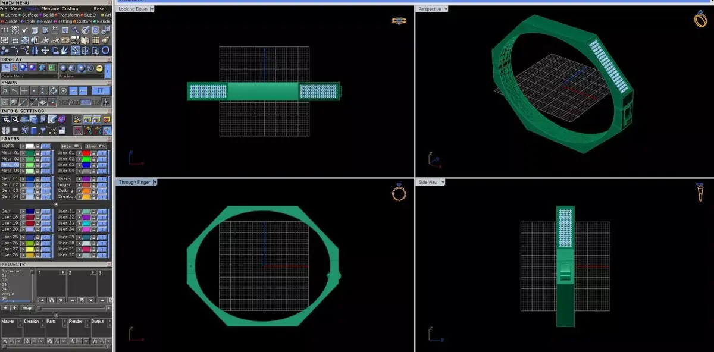Click the Cutting layer orange color swatch

[x=86, y=190]
